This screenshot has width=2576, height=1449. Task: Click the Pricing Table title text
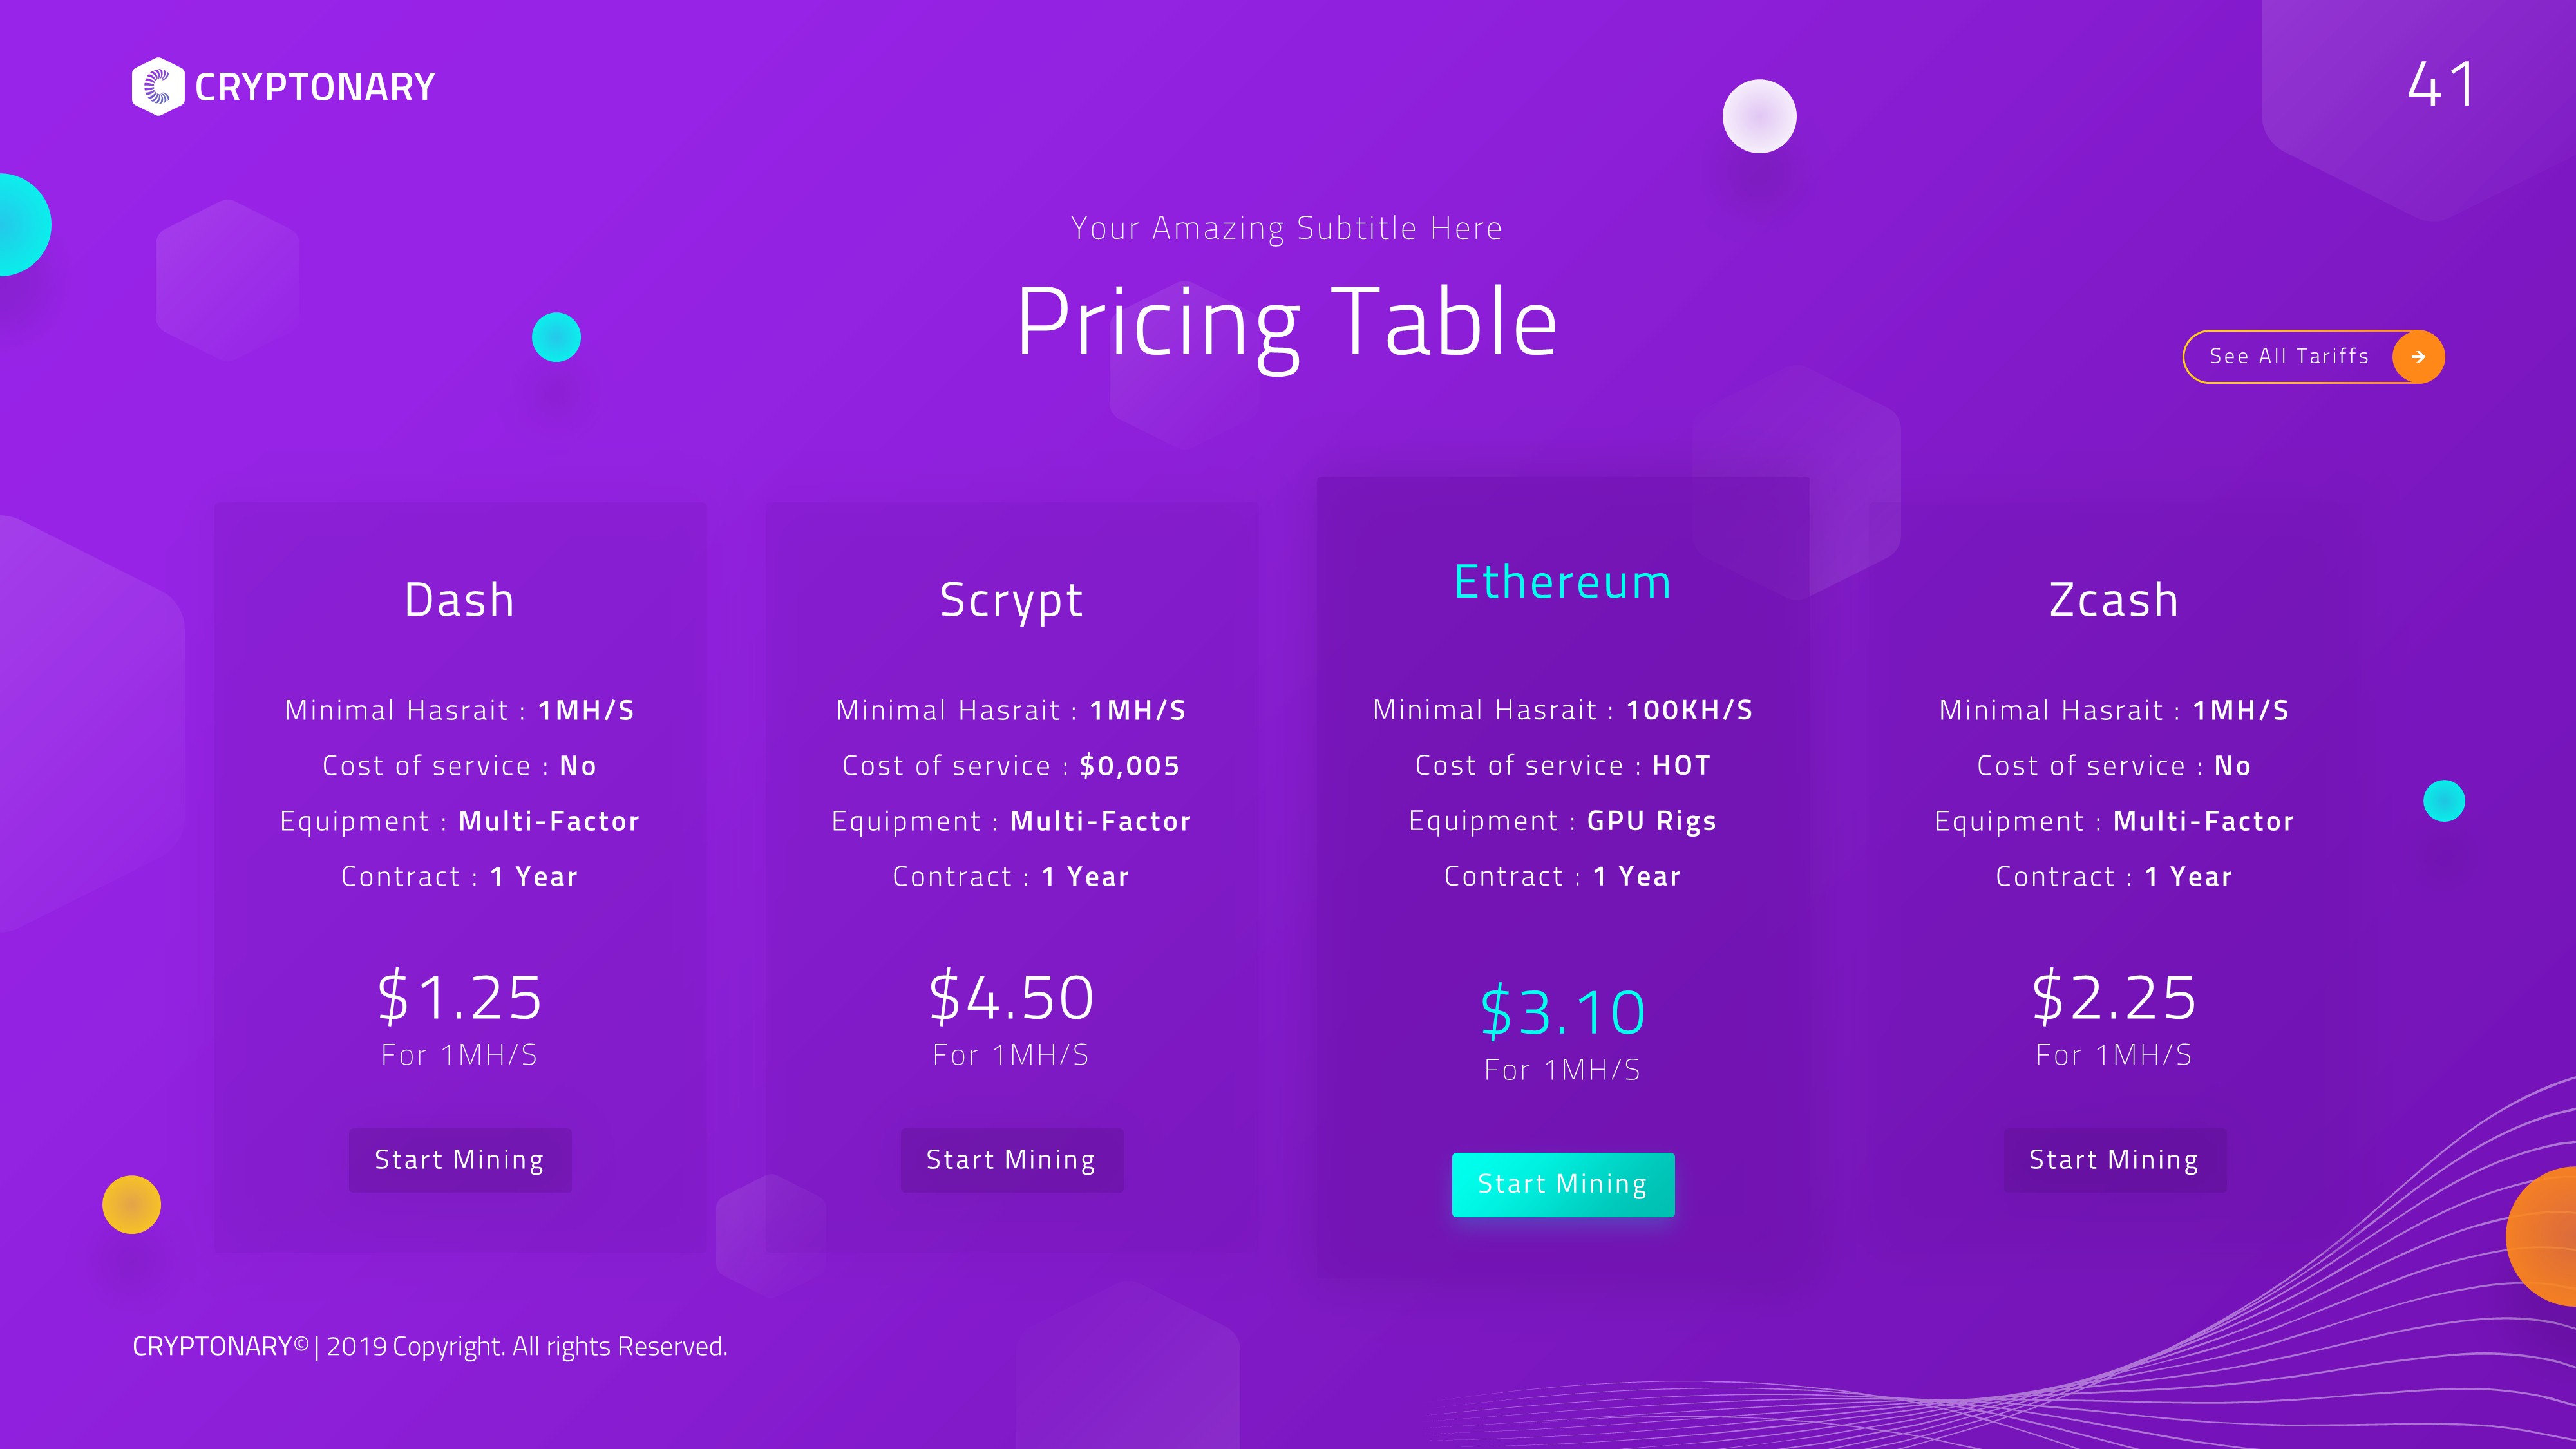point(1287,322)
